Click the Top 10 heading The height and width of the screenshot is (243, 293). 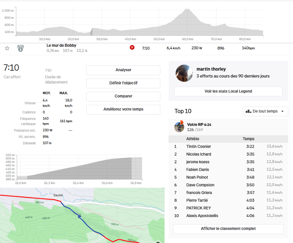point(183,111)
